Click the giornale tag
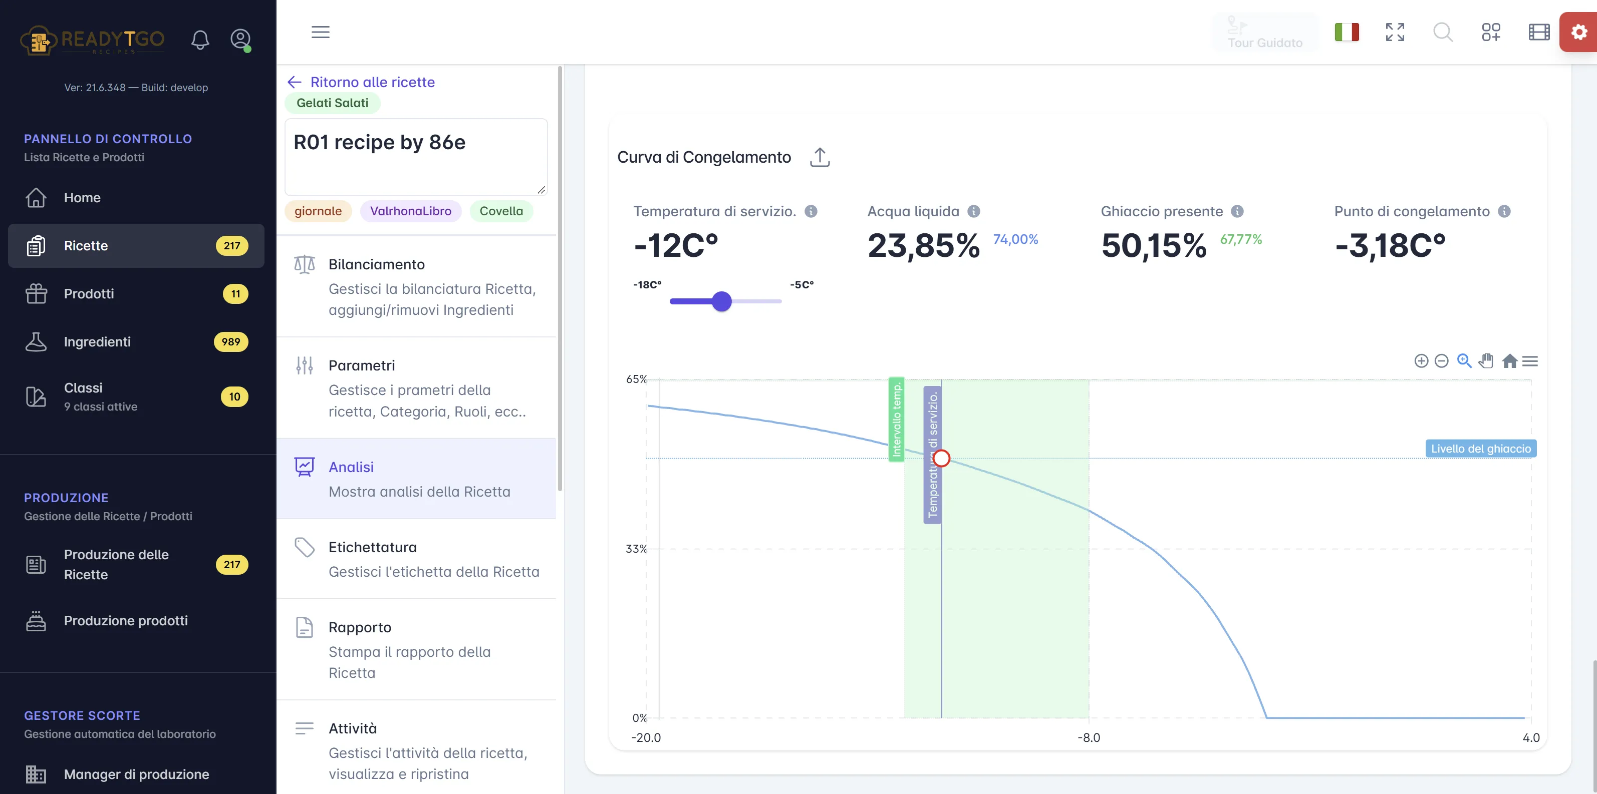 click(318, 211)
